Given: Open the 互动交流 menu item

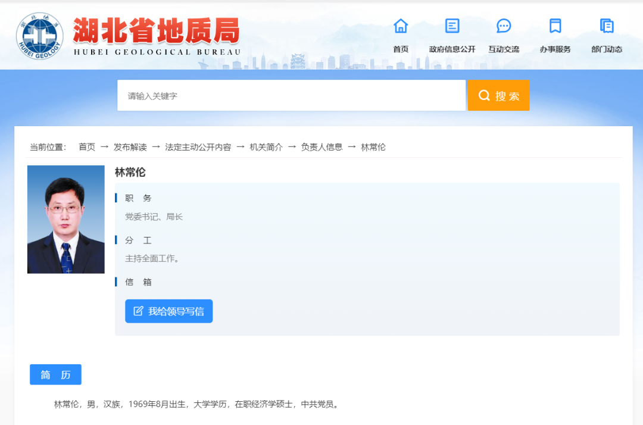Looking at the screenshot, I should [504, 49].
